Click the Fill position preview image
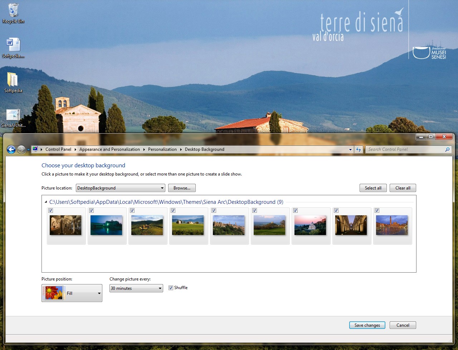 [53, 293]
